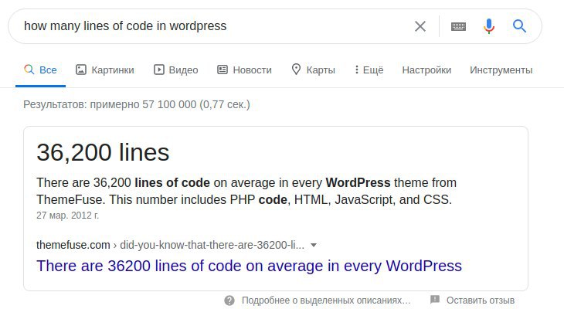Open the "There are 36200 lines of code" result
This screenshot has height=309, width=564.
click(x=249, y=267)
